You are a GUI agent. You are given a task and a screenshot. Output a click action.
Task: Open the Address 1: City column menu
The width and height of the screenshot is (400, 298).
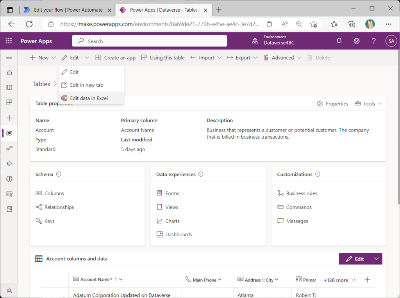[x=277, y=280]
